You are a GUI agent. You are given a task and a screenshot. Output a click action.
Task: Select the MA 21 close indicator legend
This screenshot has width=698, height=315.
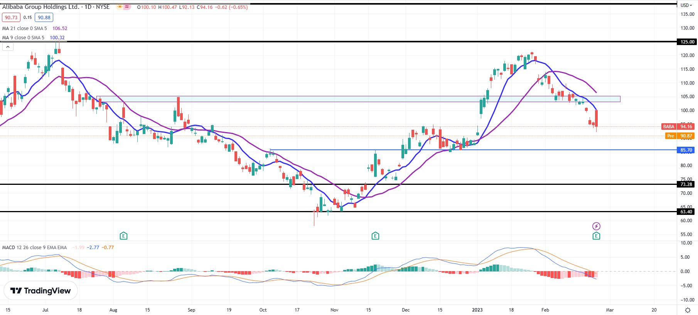pos(35,28)
